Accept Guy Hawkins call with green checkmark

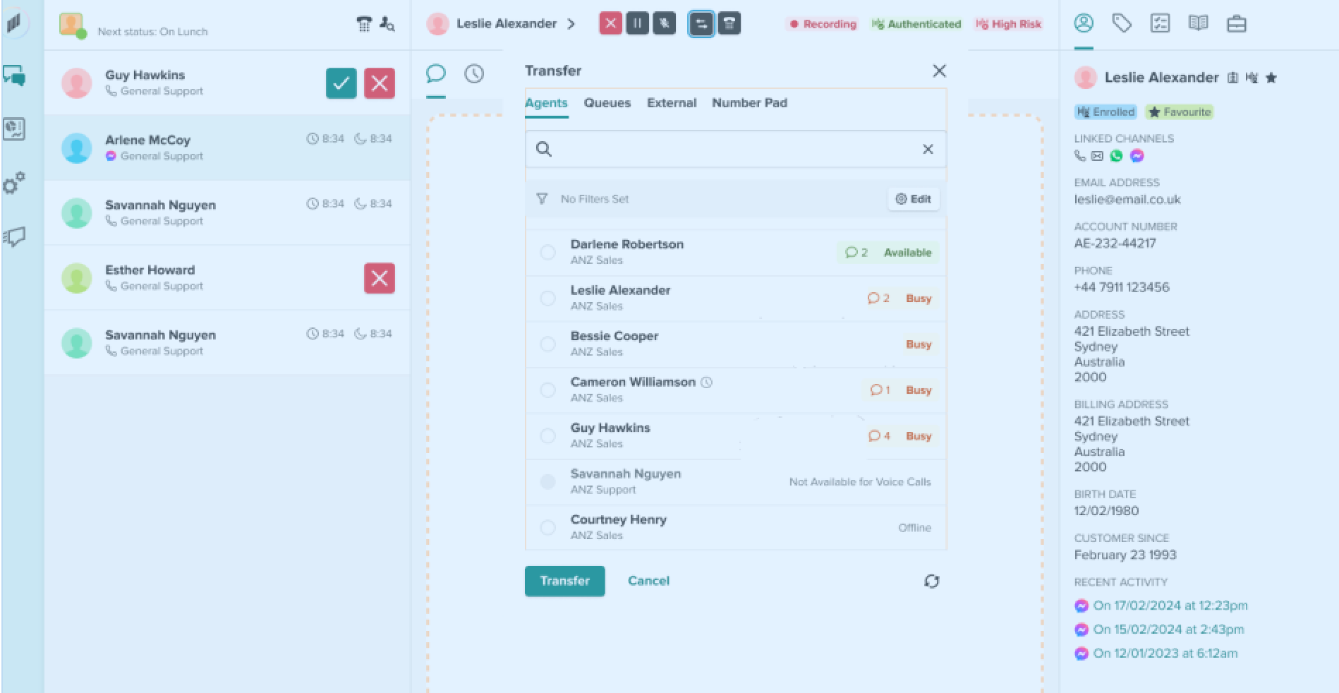341,83
